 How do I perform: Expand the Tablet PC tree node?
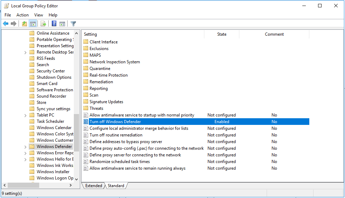tap(26, 115)
